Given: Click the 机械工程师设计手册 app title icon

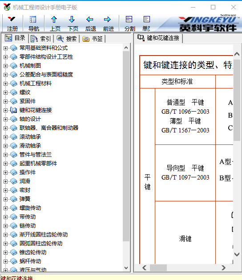Looking at the screenshot, I should [7, 7].
